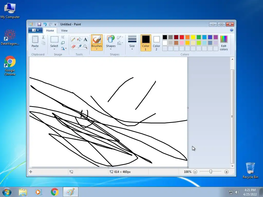Click the Brushes tool icon
The height and width of the screenshot is (197, 263).
click(97, 39)
